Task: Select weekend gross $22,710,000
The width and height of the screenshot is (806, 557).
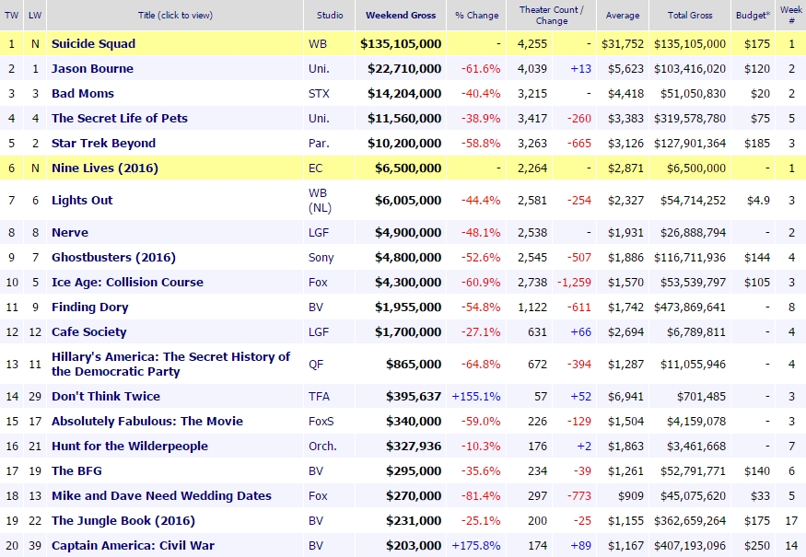Action: (404, 68)
